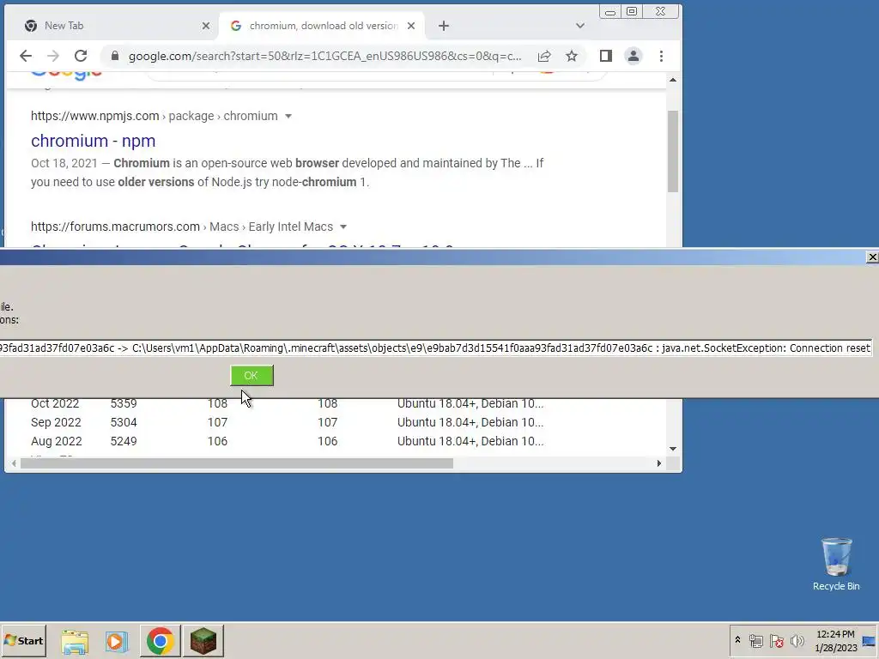
Task: Open Action Center flag icon
Action: click(776, 640)
